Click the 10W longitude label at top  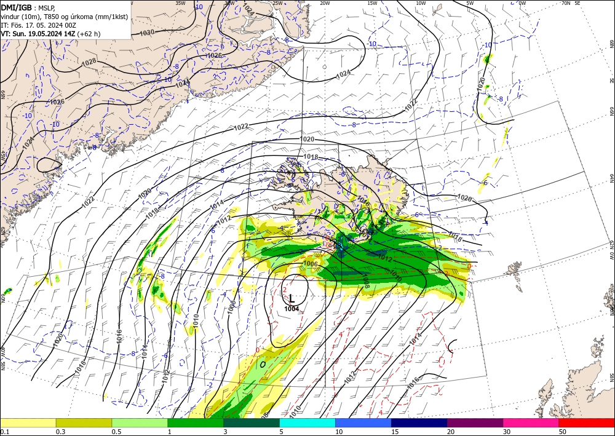421,3
